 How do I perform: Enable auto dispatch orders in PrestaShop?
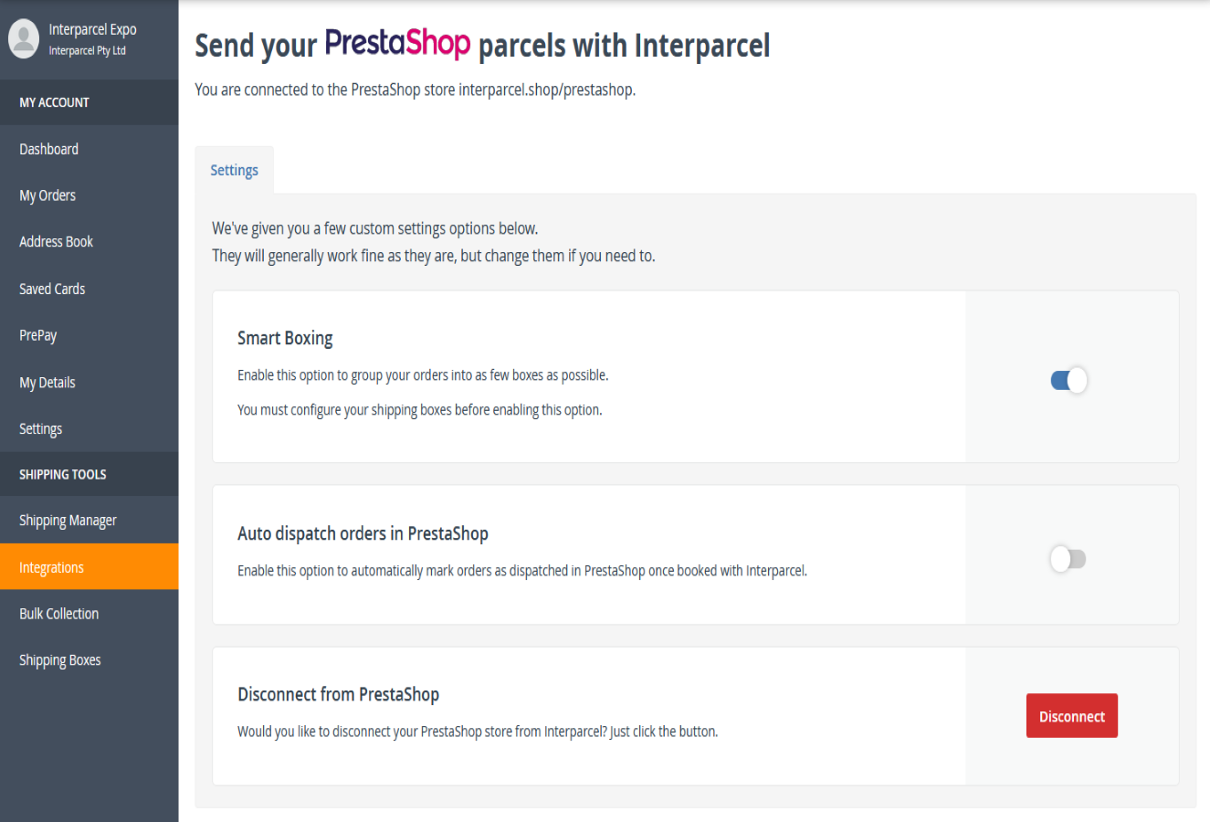coord(1068,558)
